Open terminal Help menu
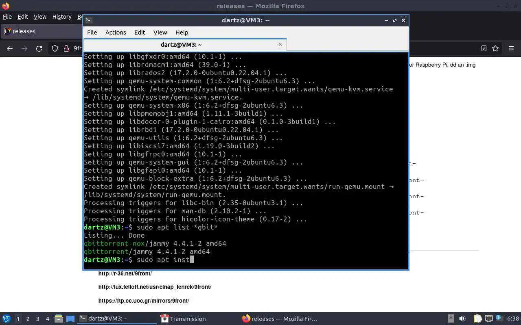Viewport: 521px width, 325px height. tap(182, 32)
